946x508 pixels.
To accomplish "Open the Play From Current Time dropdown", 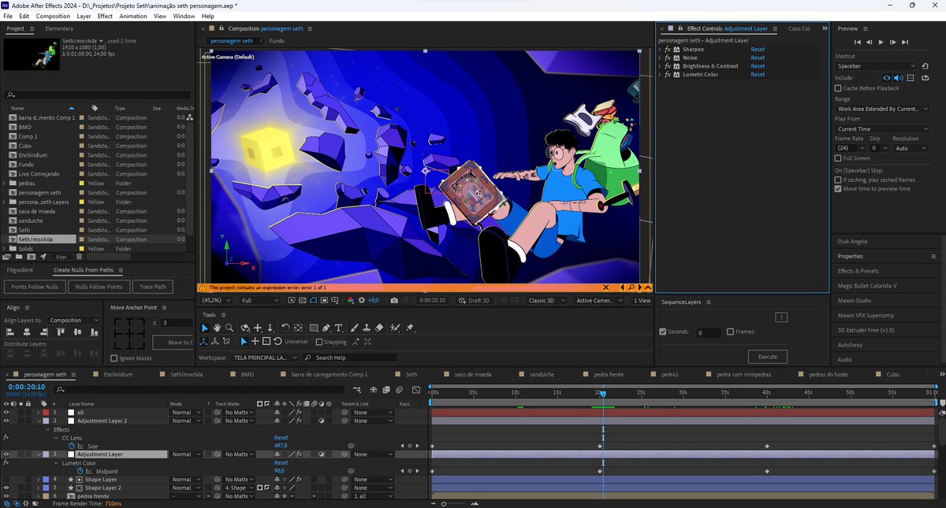I will tap(882, 129).
